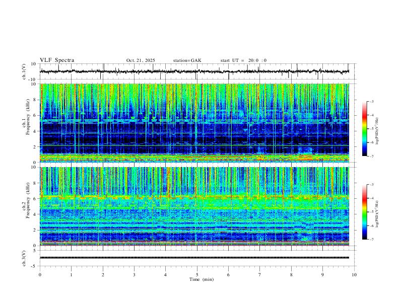Click time axis tick label "9"

tap(322, 275)
